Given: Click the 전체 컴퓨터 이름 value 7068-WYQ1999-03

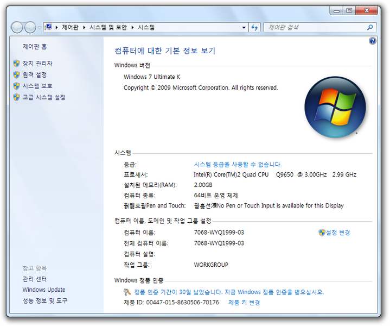Looking at the screenshot, I should [219, 243].
